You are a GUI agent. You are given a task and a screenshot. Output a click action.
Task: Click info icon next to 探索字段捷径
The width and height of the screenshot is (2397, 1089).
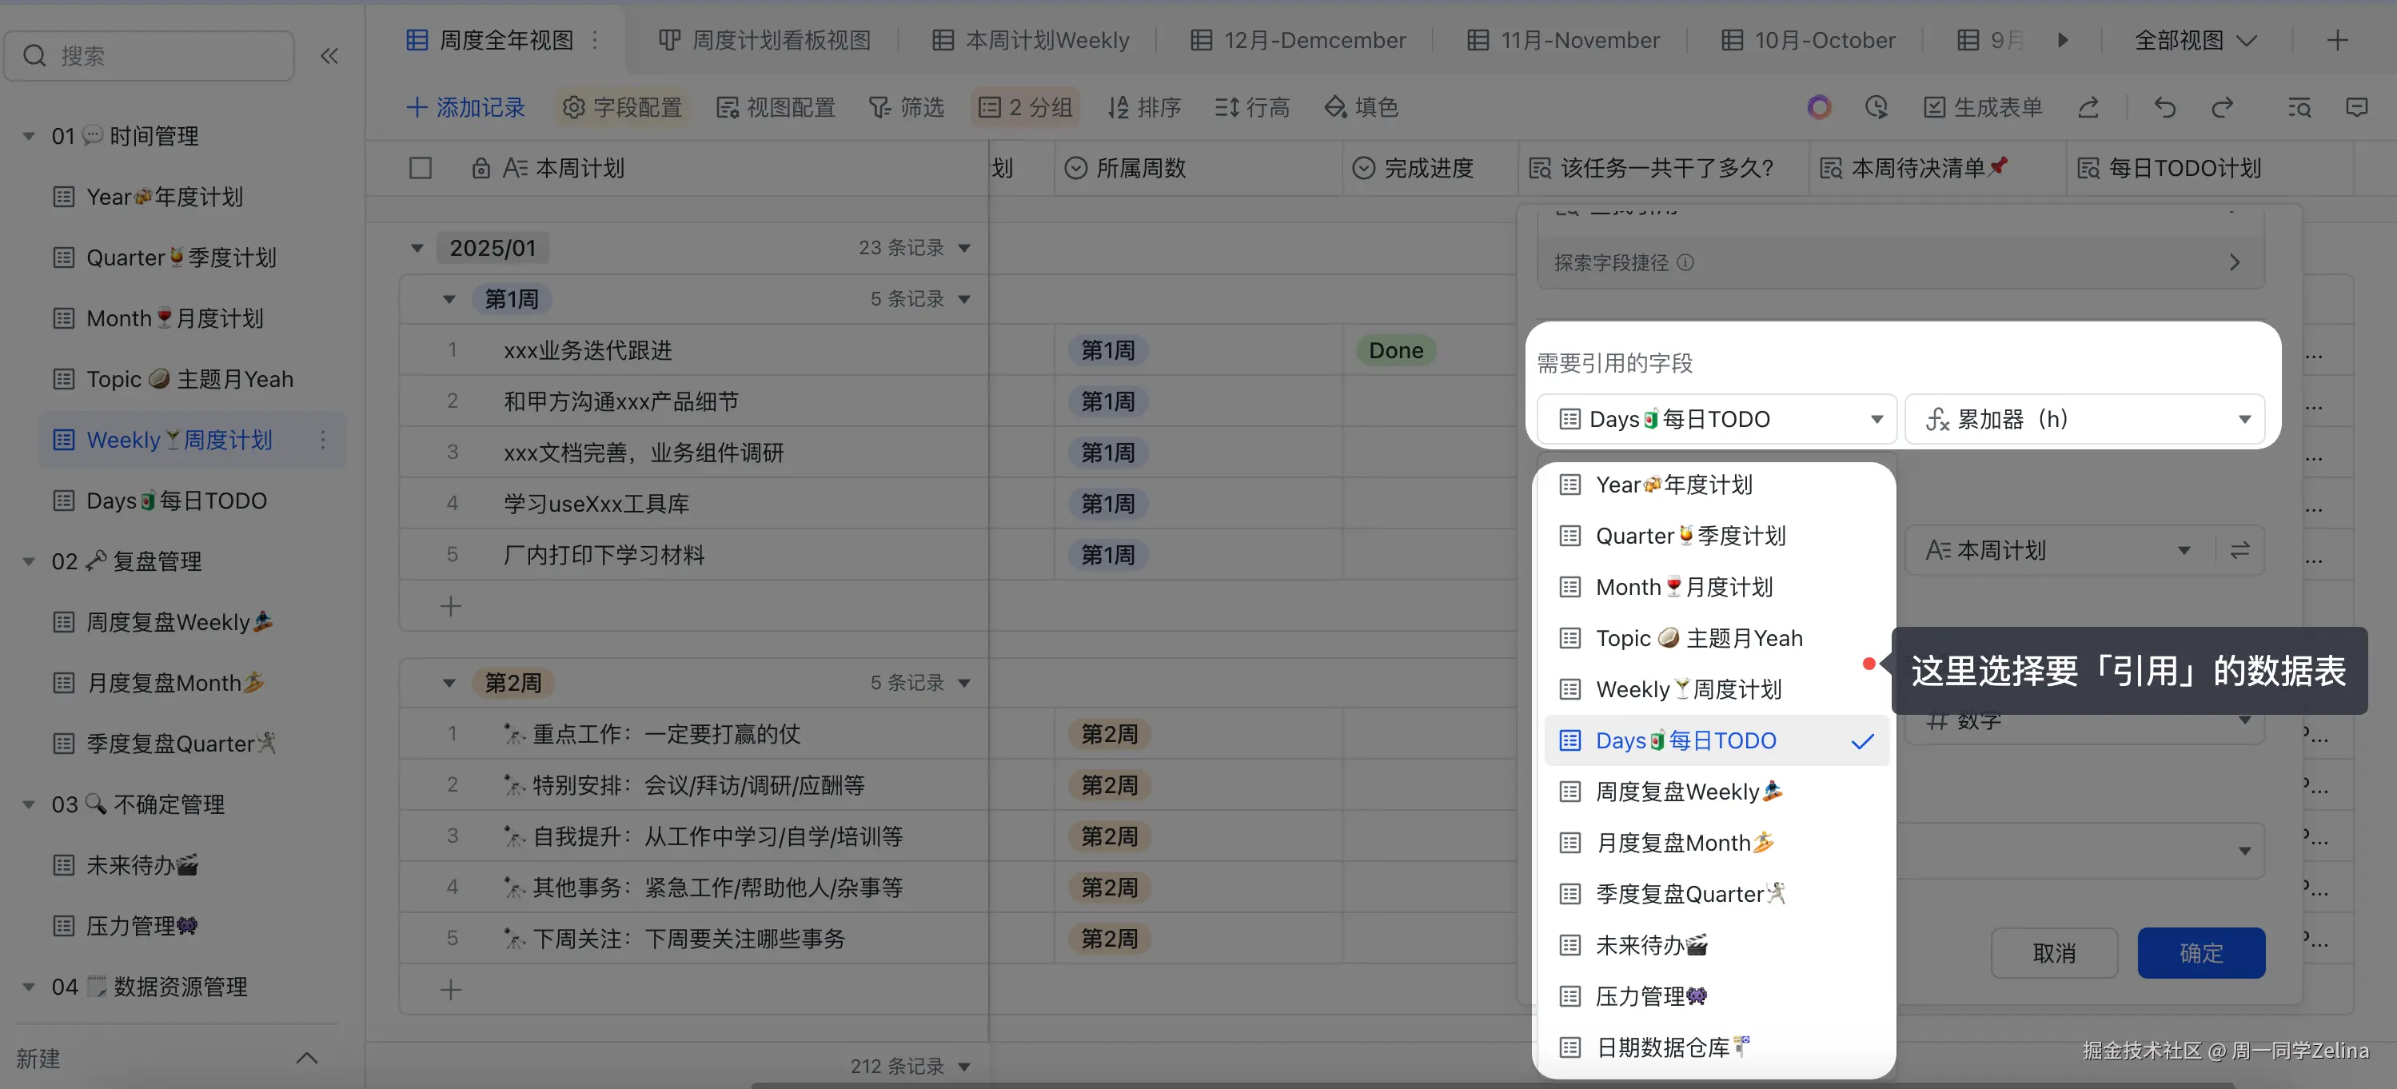click(x=1685, y=262)
